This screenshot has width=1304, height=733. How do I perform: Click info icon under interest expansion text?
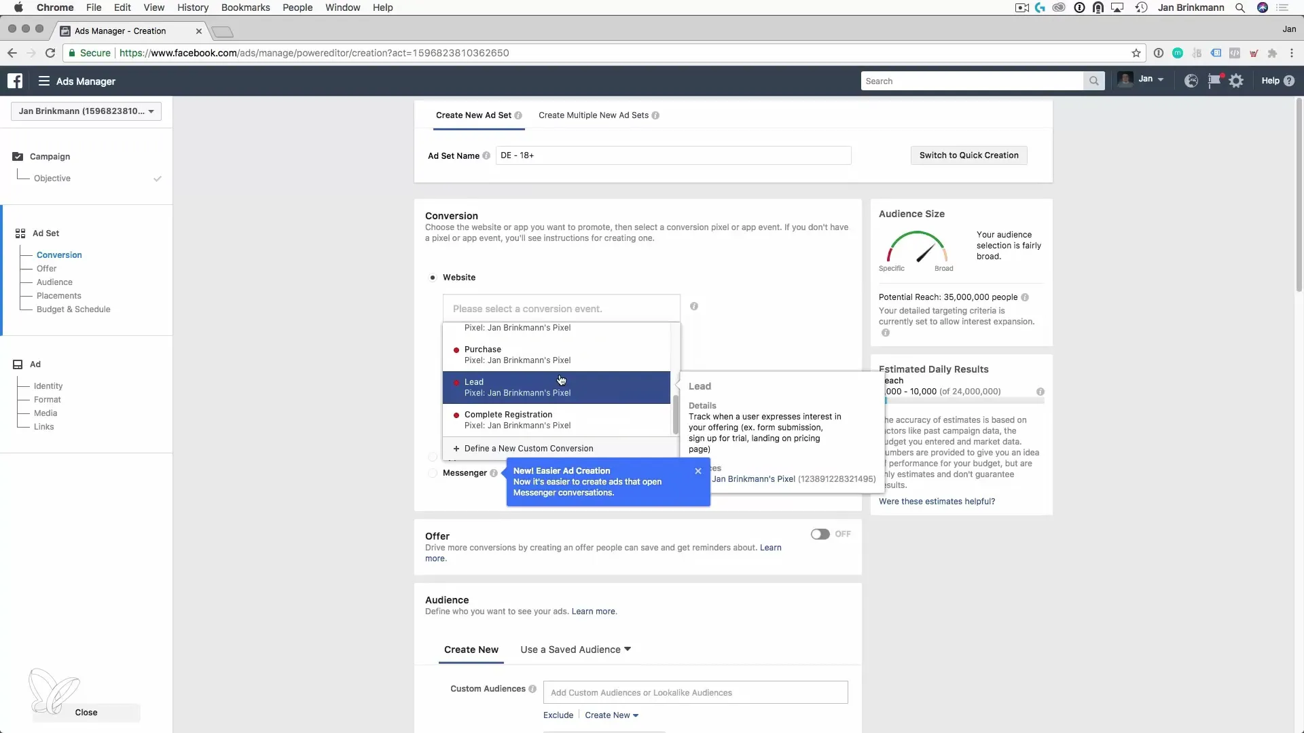coord(886,333)
